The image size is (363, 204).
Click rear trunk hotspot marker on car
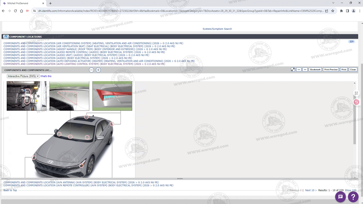[112, 124]
